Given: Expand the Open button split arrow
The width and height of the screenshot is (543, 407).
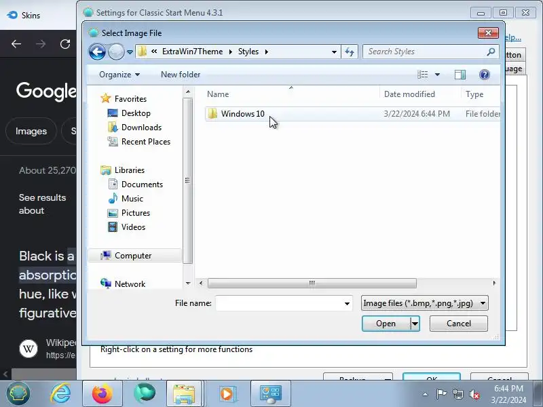Looking at the screenshot, I should pos(415,324).
